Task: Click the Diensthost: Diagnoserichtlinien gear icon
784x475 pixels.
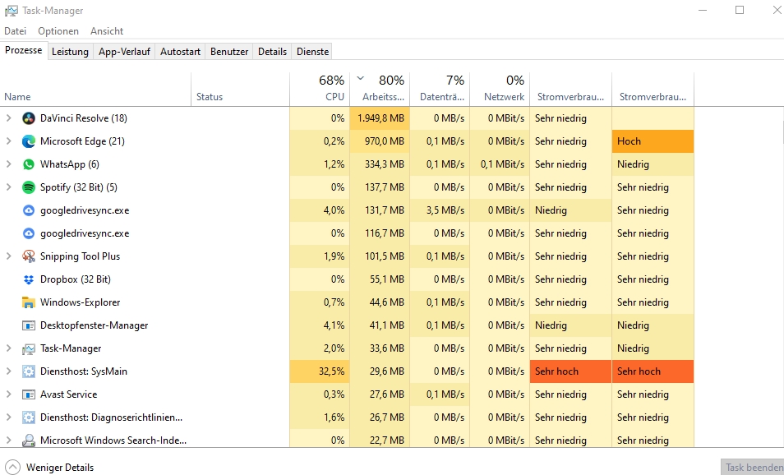Action: 29,417
